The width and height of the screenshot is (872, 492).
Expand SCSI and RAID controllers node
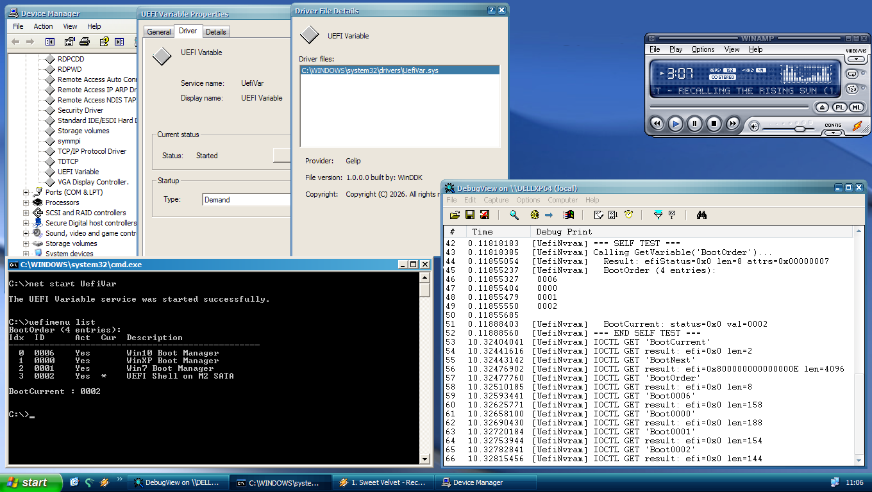(x=26, y=213)
